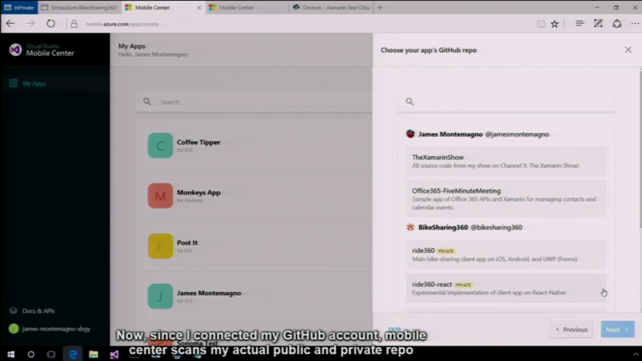Click the green James Montemagno J icon
Screen dimensions: 642x361
pos(160,296)
